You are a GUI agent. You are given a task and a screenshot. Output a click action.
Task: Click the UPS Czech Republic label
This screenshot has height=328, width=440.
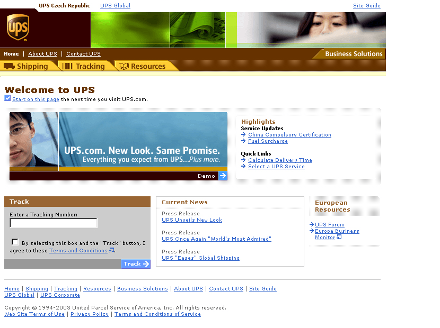click(64, 6)
